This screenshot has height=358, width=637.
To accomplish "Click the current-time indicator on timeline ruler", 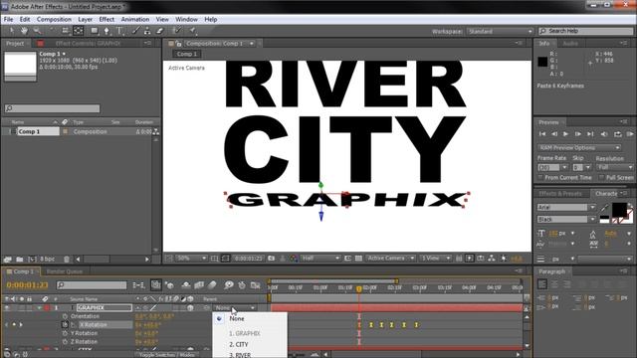I will click(x=358, y=288).
